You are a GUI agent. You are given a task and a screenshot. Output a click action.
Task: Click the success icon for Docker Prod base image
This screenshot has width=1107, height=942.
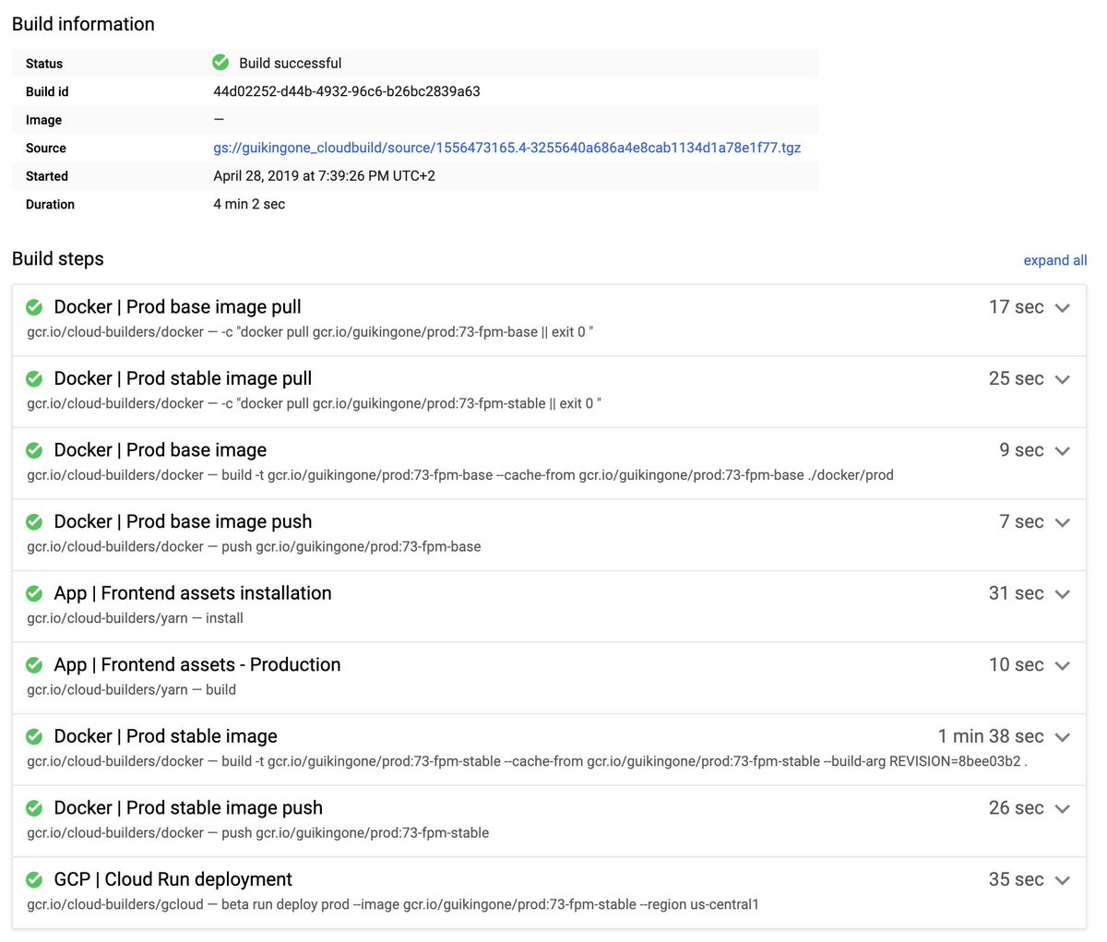click(34, 450)
